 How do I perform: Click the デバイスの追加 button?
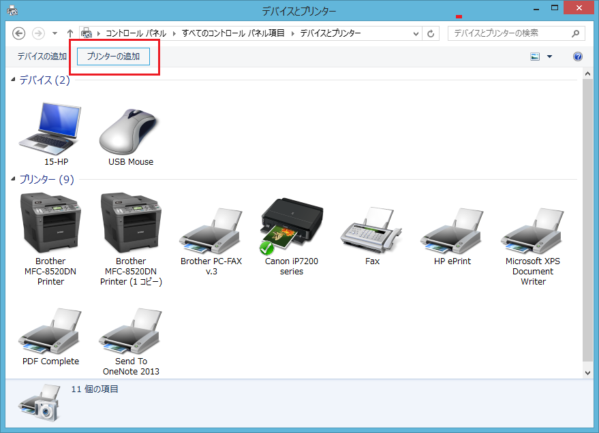[x=42, y=57]
